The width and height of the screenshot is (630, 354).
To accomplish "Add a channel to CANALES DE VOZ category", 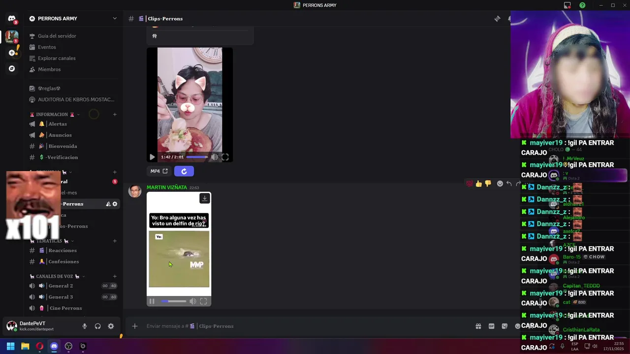I will 115,276.
